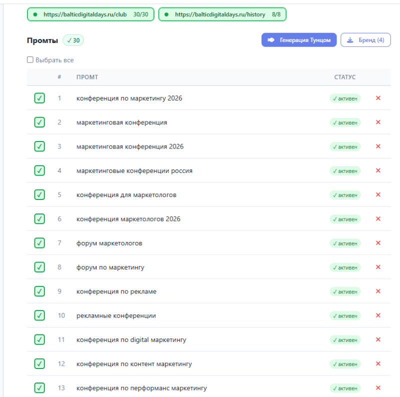The width and height of the screenshot is (400, 397).
Task: Remove prompt «маркетинговая конференция» via red cross
Action: pos(378,122)
